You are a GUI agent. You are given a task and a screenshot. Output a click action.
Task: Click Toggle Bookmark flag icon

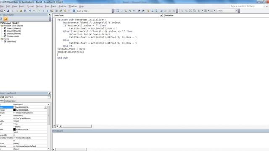pos(161,11)
